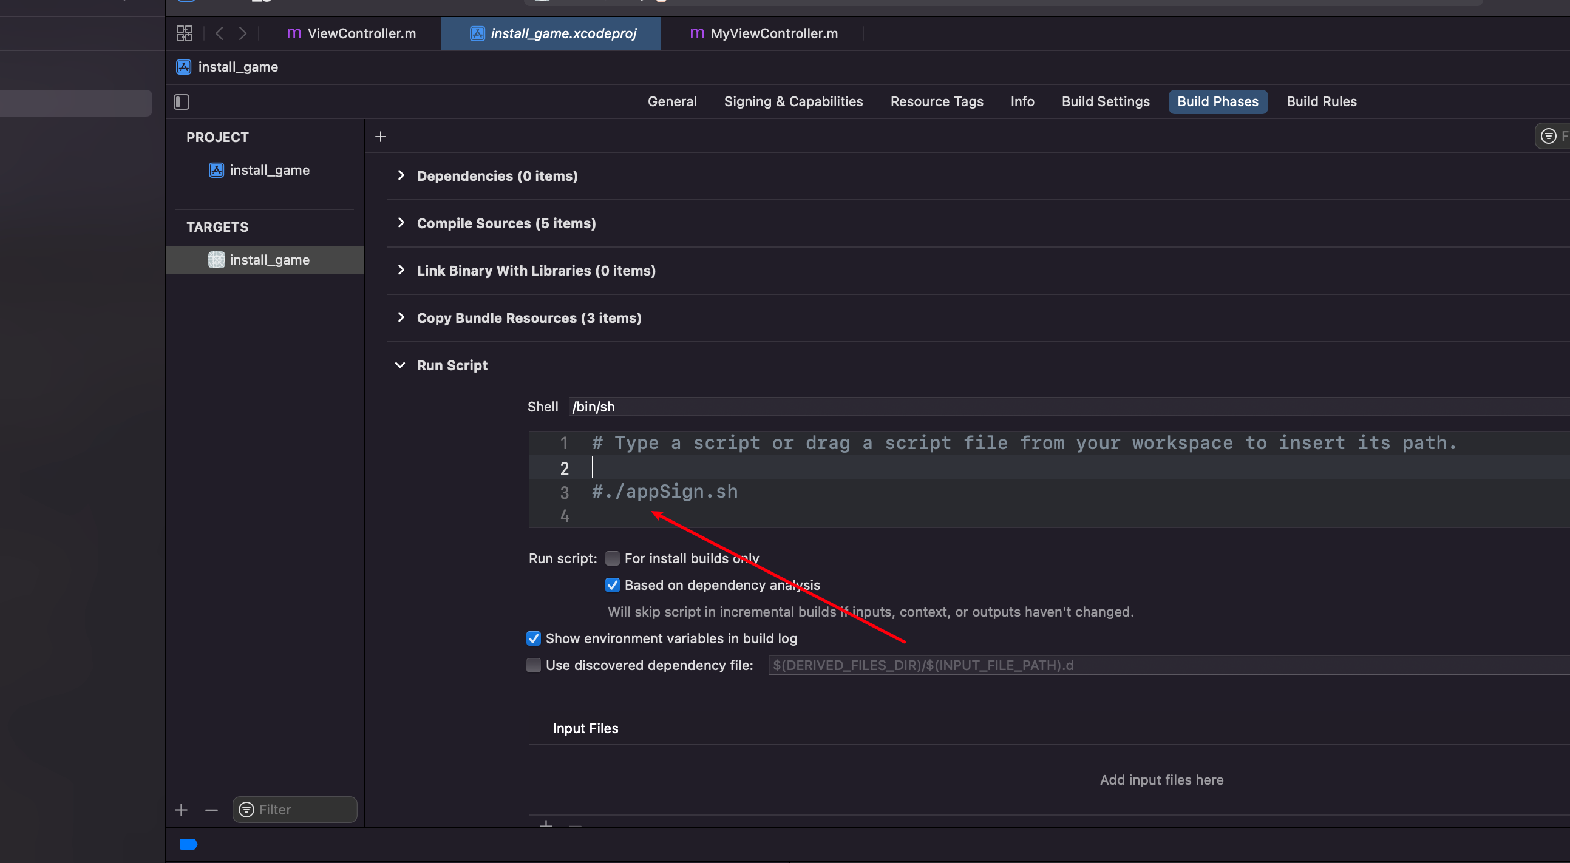The width and height of the screenshot is (1570, 863).
Task: Enable Use discovered dependency file
Action: (x=533, y=665)
